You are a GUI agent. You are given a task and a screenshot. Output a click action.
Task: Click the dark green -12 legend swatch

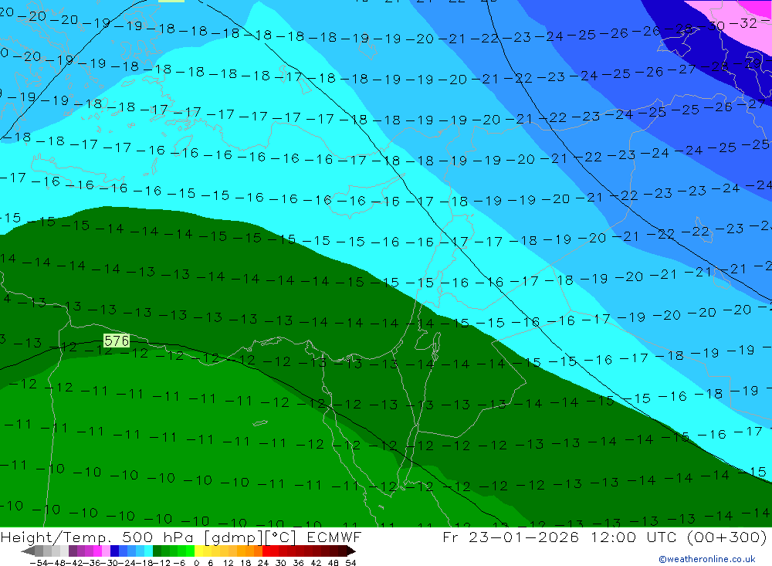157,551
